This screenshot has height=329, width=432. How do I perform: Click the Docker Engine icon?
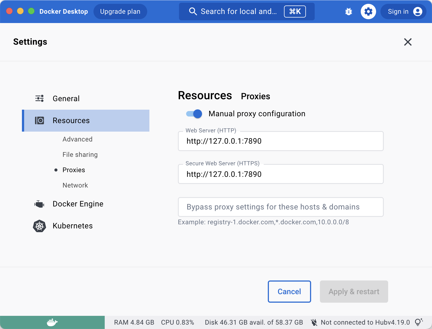click(x=39, y=204)
